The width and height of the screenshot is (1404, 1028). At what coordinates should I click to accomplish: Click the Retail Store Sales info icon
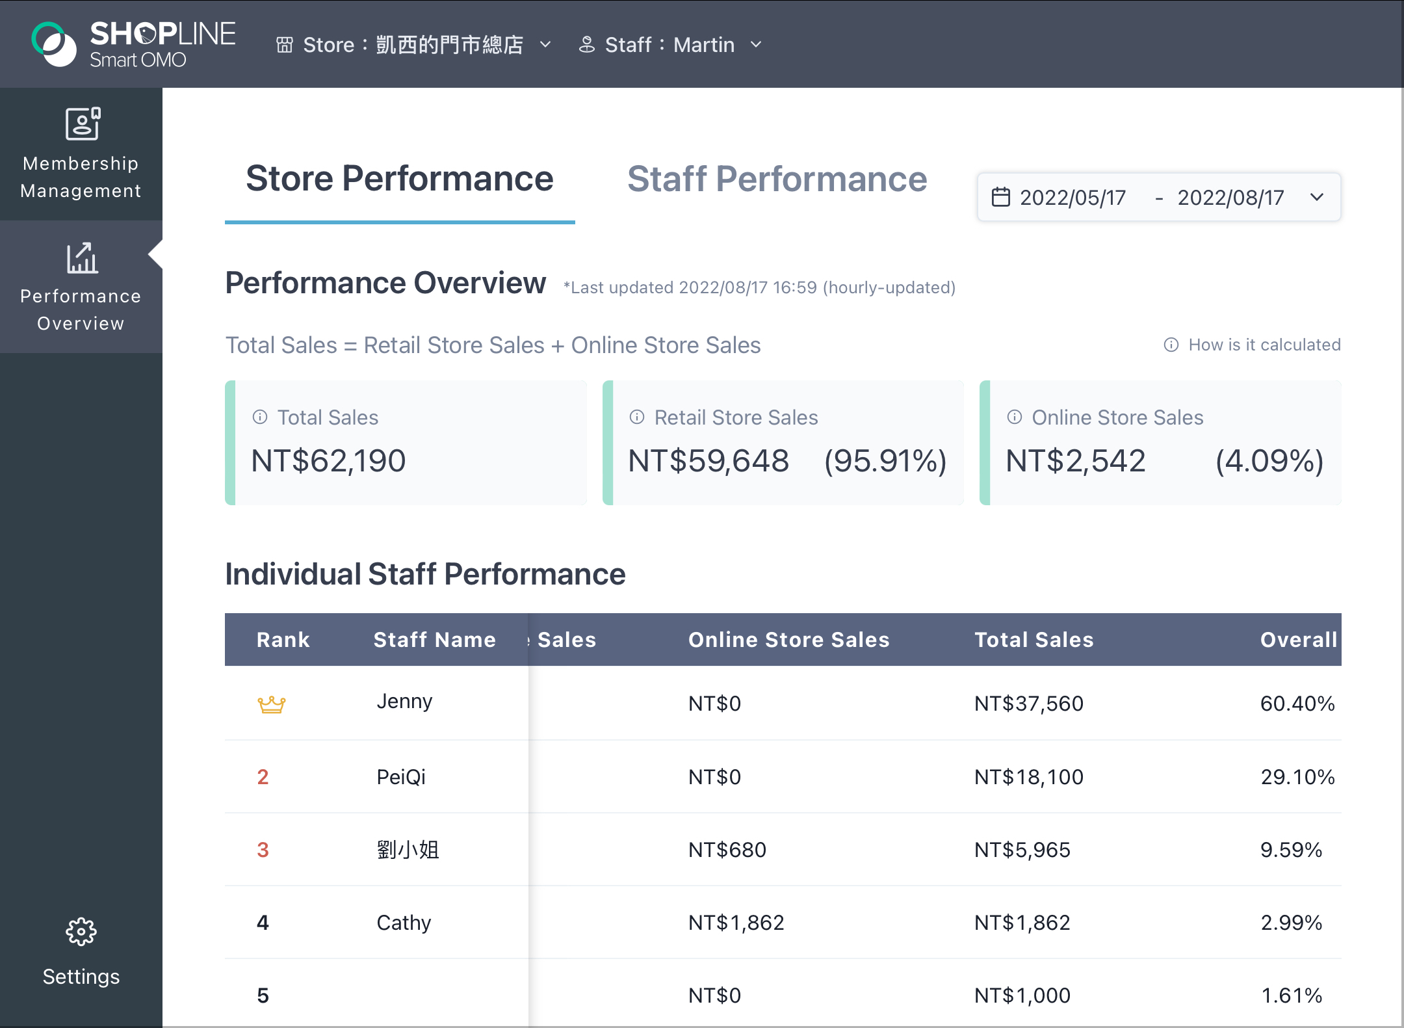click(637, 417)
